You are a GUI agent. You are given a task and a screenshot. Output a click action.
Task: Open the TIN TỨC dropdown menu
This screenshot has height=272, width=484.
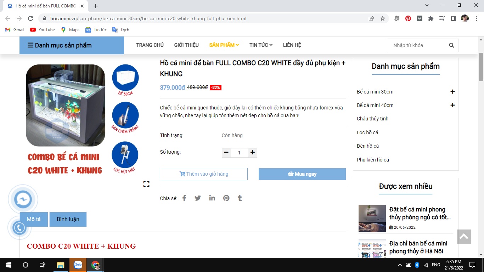(x=261, y=45)
